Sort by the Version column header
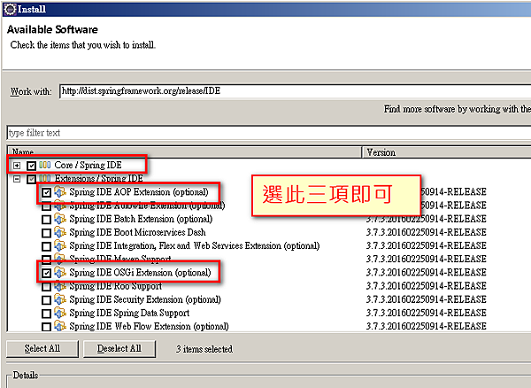This screenshot has height=388, width=531. [447, 152]
